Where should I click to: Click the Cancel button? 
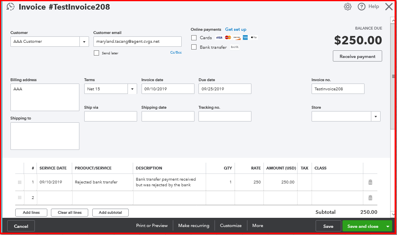coord(21,226)
